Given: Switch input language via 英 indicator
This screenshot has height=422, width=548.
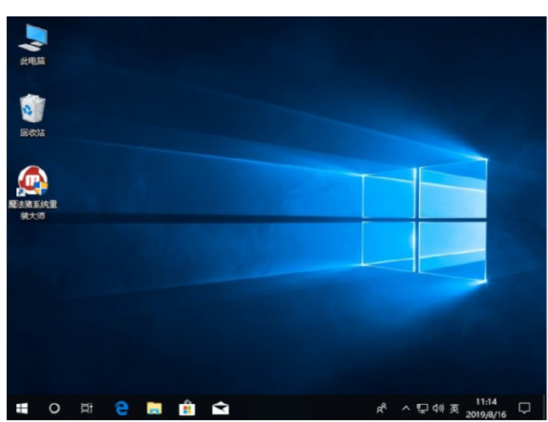Looking at the screenshot, I should [454, 408].
